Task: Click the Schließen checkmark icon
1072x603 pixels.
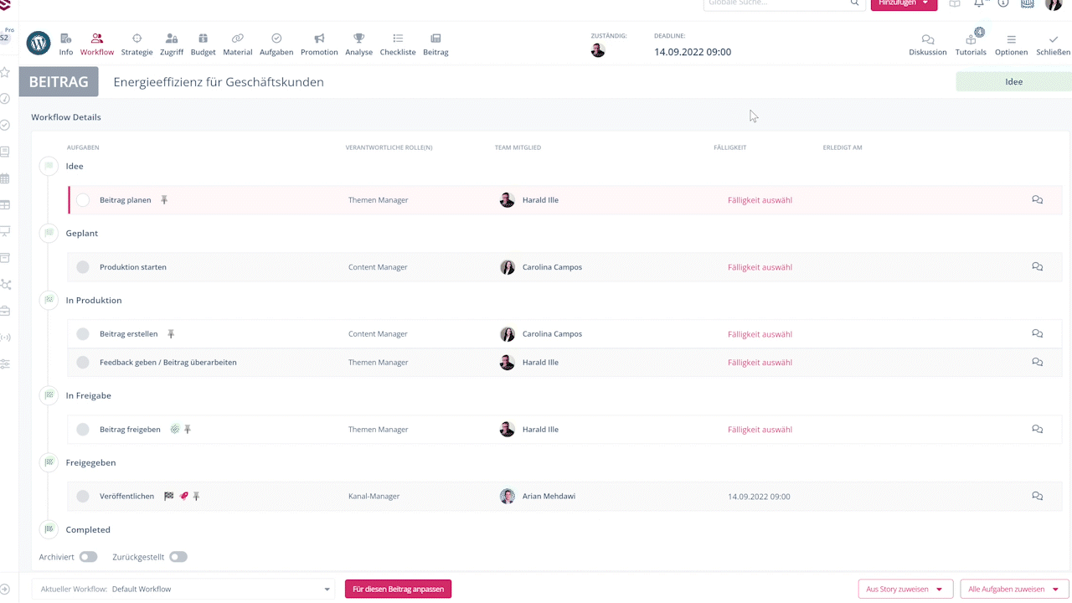Action: 1053,40
